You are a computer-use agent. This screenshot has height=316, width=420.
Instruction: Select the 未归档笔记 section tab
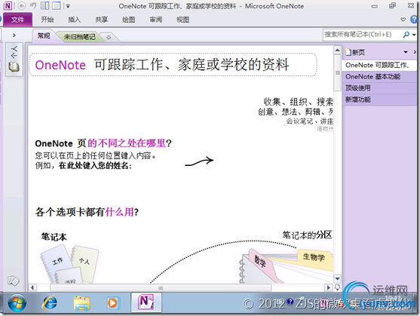[80, 37]
